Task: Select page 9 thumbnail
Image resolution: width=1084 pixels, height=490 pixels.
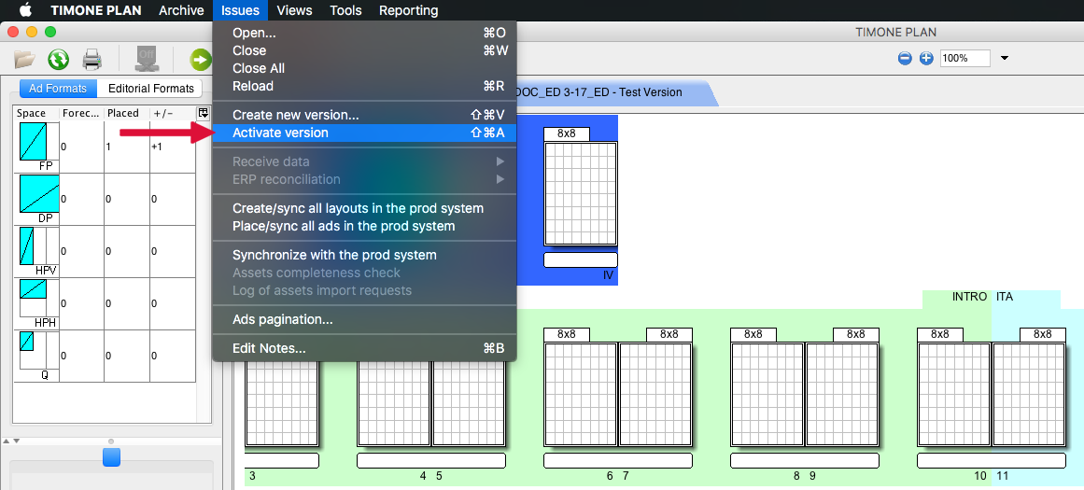Action: pos(843,395)
